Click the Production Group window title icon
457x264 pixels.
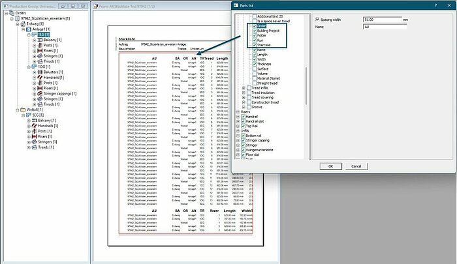point(6,6)
